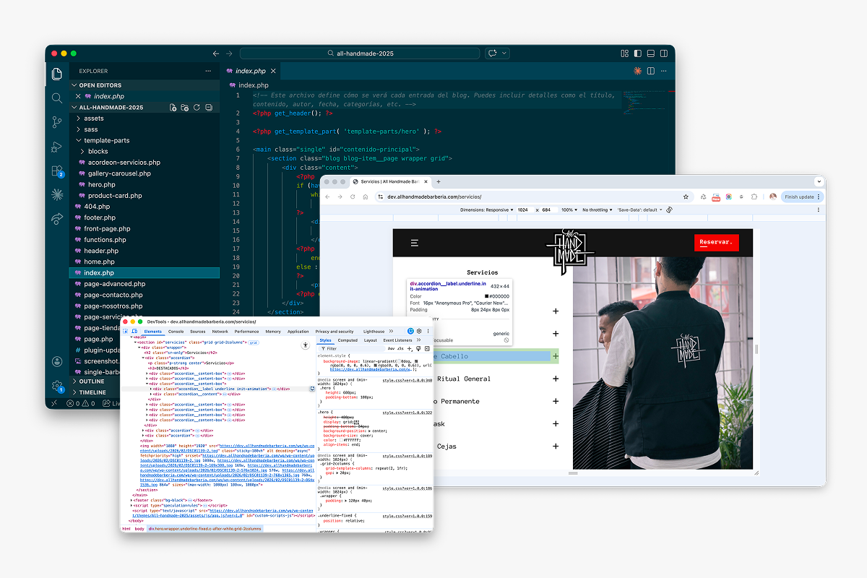Toggle the .cls class editor in Styles

[400, 348]
